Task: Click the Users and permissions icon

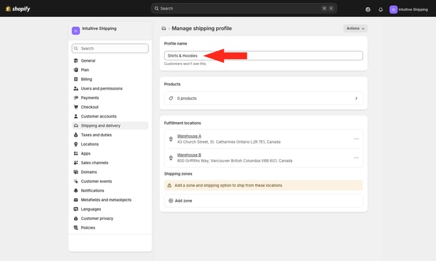Action: (x=75, y=88)
